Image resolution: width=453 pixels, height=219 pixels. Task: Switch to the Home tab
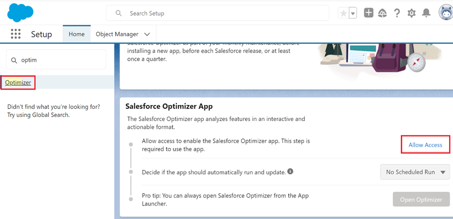point(76,34)
